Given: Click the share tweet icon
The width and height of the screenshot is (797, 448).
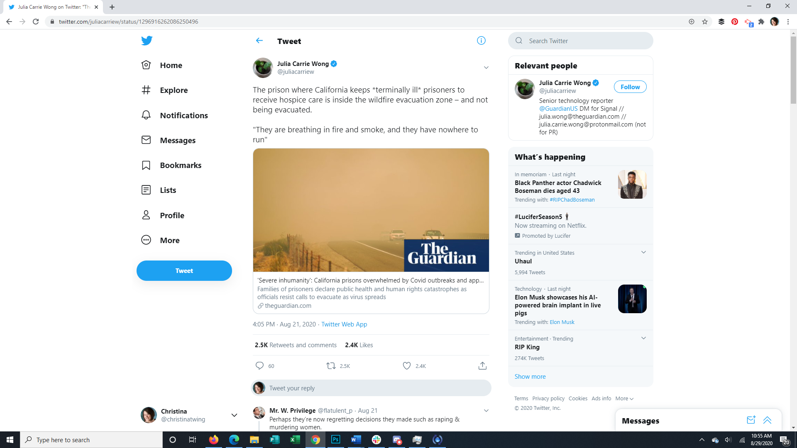Looking at the screenshot, I should click(482, 365).
